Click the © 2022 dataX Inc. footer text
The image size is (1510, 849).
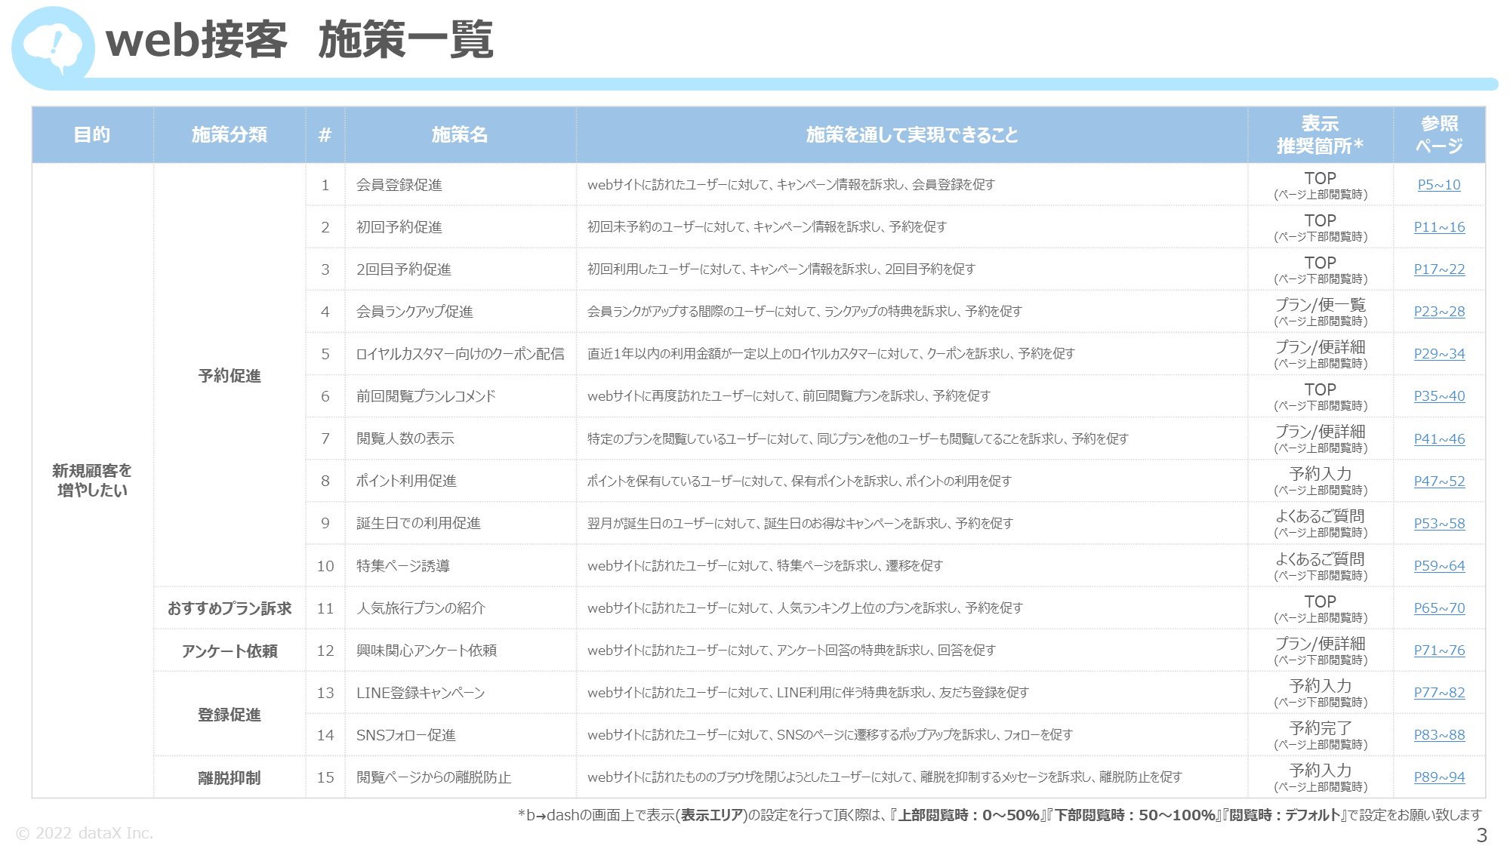85,833
